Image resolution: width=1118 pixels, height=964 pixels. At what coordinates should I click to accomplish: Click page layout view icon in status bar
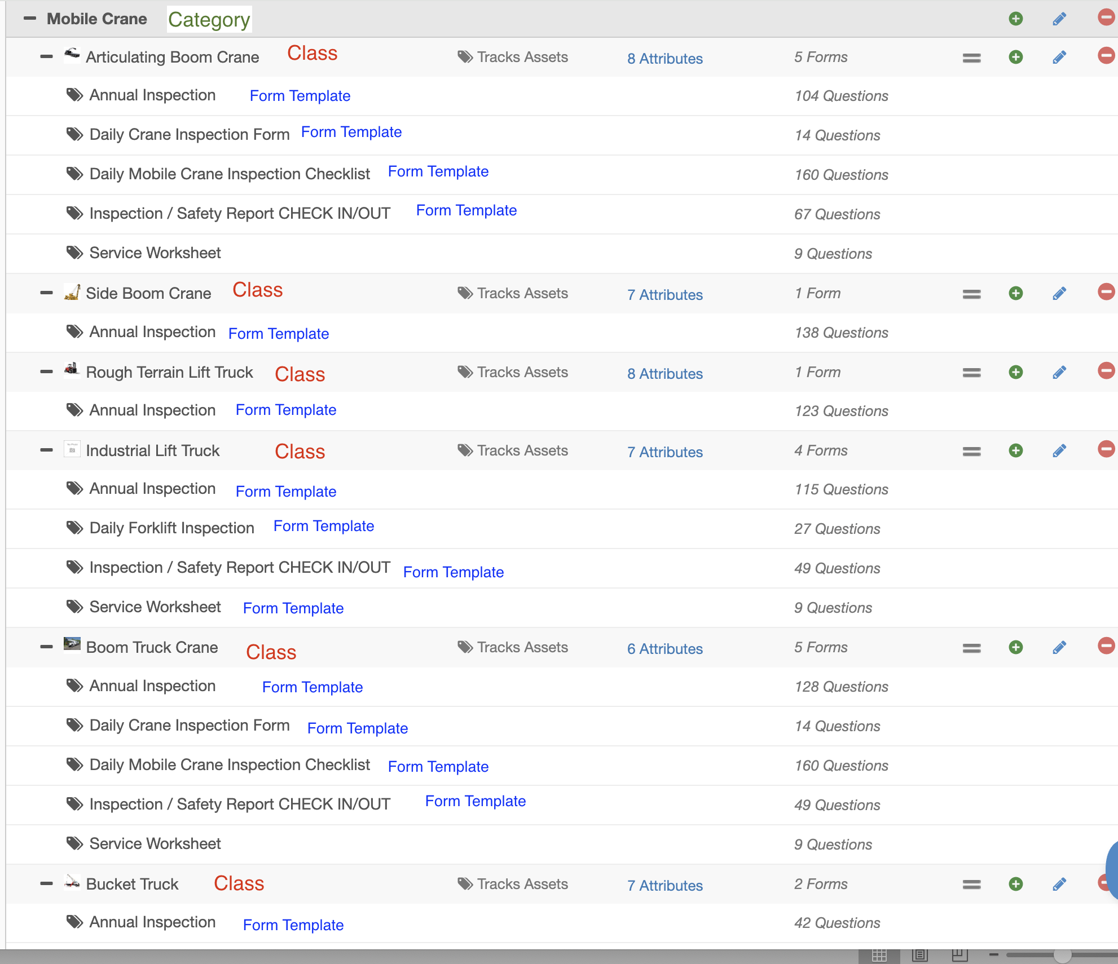click(919, 955)
